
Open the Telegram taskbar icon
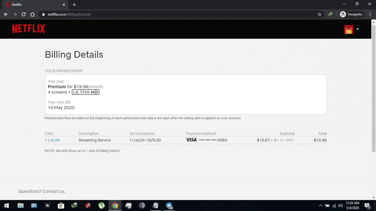[169, 205]
